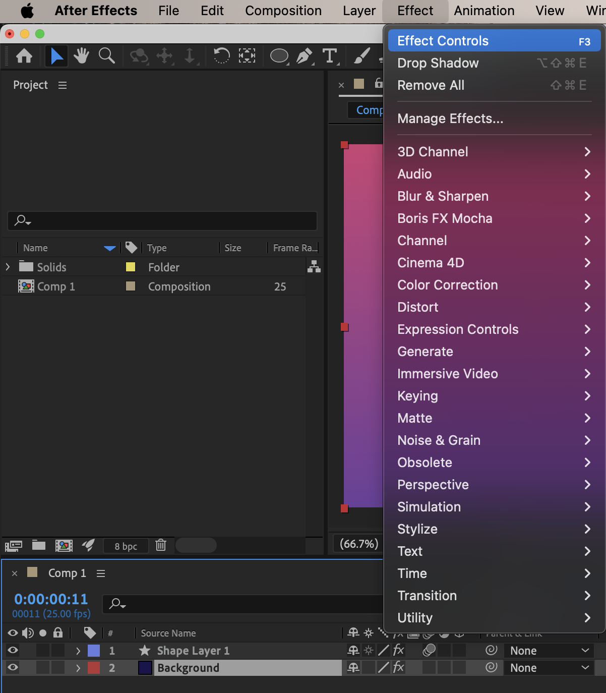The width and height of the screenshot is (606, 693).
Task: Select the Pan camera tool
Action: (x=165, y=56)
